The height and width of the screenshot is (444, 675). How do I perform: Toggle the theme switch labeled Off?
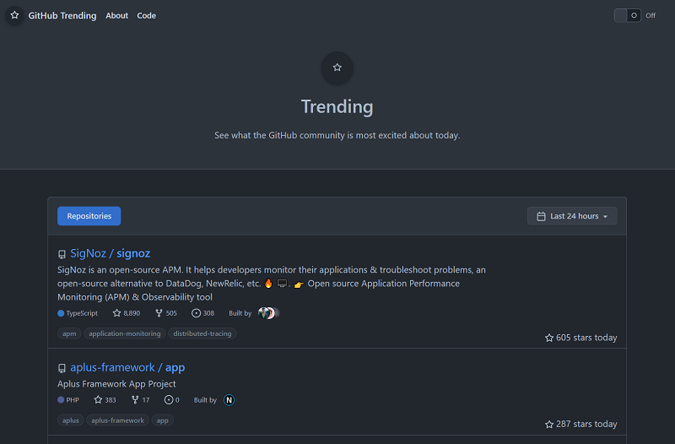pos(627,15)
